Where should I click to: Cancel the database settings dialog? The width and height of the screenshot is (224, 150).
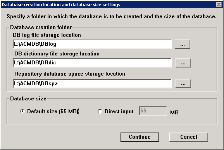click(x=189, y=137)
